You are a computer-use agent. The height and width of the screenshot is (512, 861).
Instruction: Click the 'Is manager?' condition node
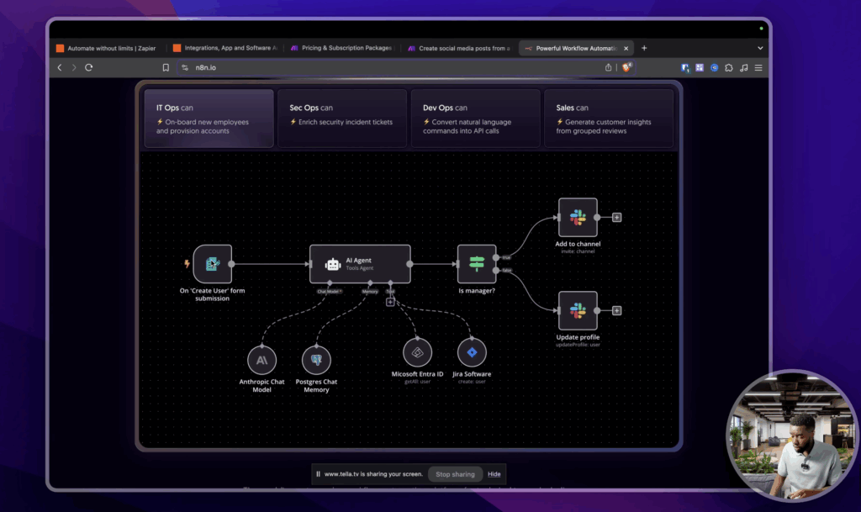coord(477,264)
